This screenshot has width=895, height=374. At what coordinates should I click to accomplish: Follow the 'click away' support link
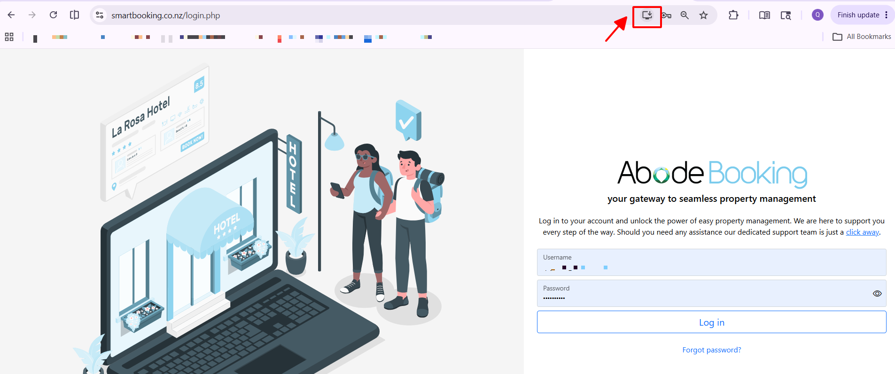(862, 232)
